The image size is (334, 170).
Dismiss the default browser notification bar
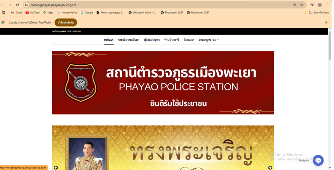[326, 23]
